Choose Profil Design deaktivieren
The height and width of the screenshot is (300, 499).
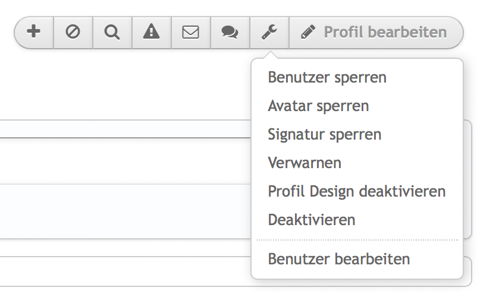coord(357,191)
